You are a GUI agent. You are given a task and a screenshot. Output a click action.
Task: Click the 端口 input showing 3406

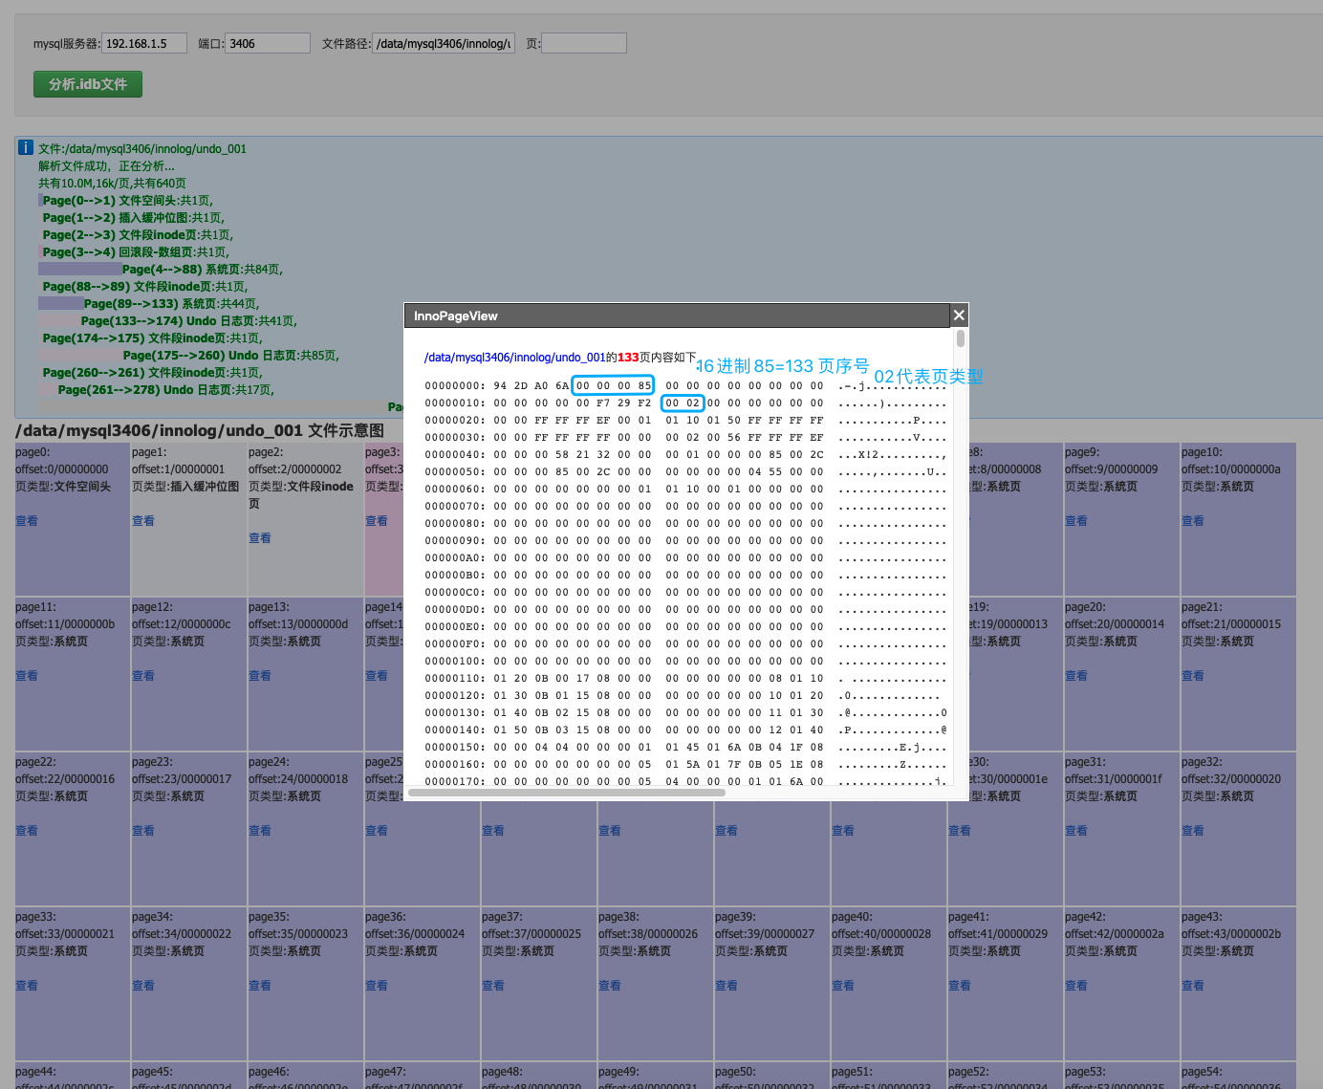pos(267,43)
